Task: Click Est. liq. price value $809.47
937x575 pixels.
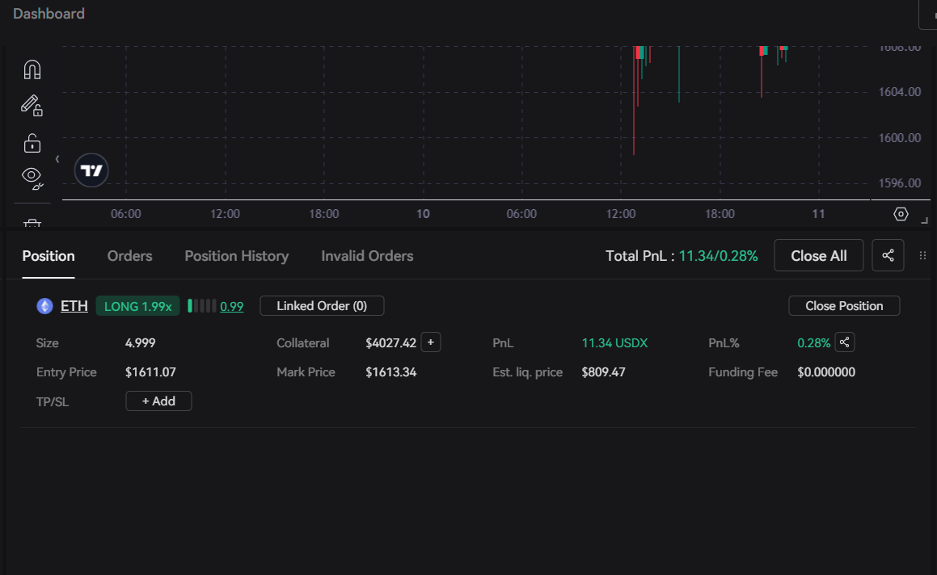Action: coord(604,372)
